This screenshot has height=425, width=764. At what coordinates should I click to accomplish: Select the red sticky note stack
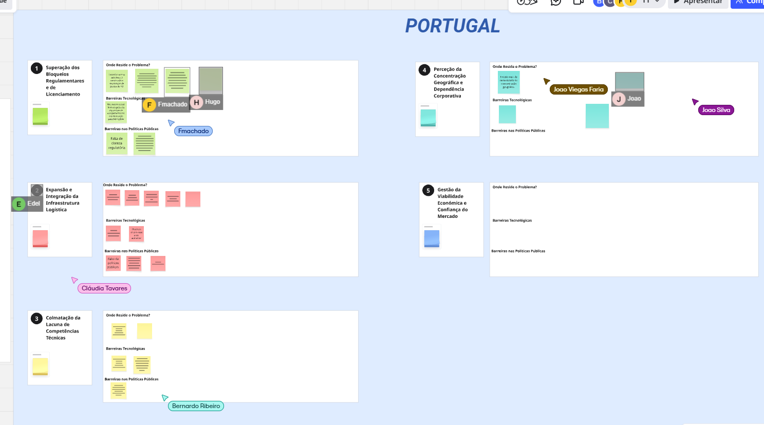[x=40, y=238]
